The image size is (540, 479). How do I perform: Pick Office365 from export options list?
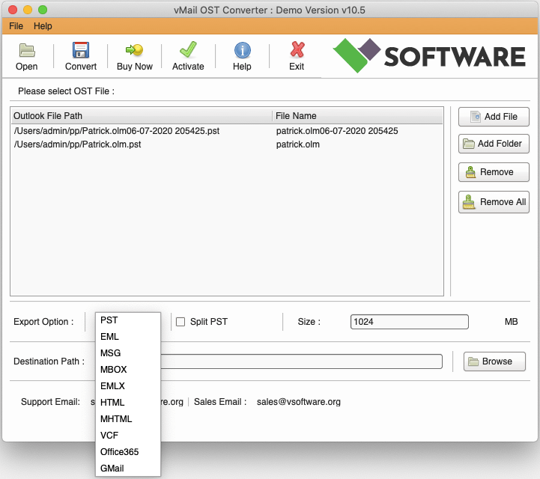(119, 452)
